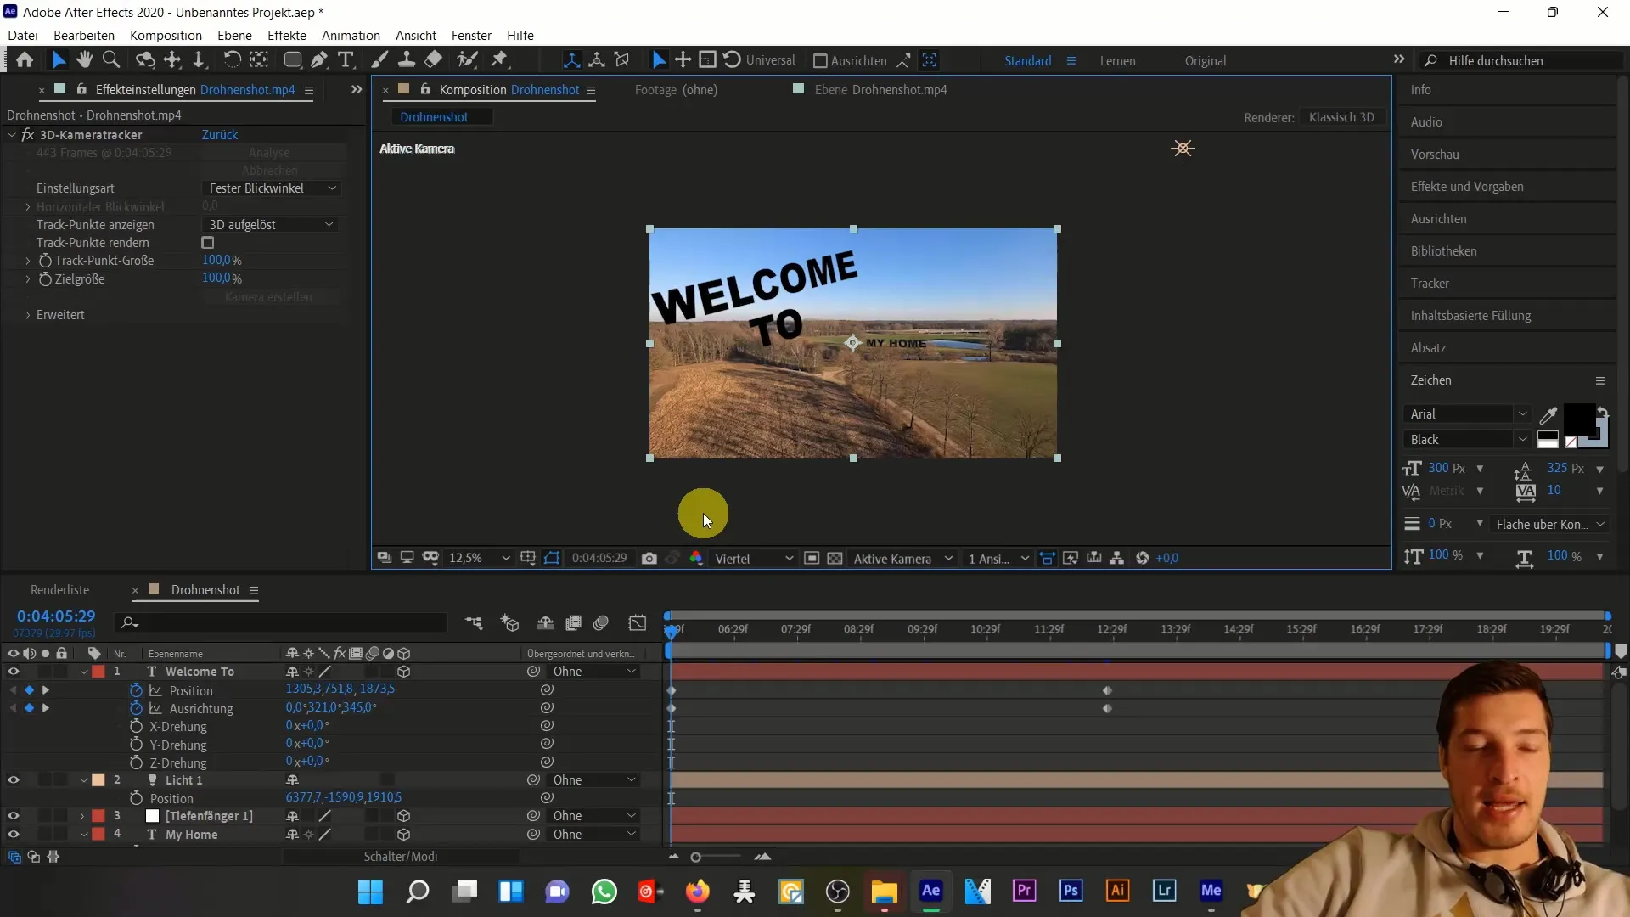The image size is (1630, 917).
Task: Drag the timeline playhead marker
Action: [x=670, y=629]
